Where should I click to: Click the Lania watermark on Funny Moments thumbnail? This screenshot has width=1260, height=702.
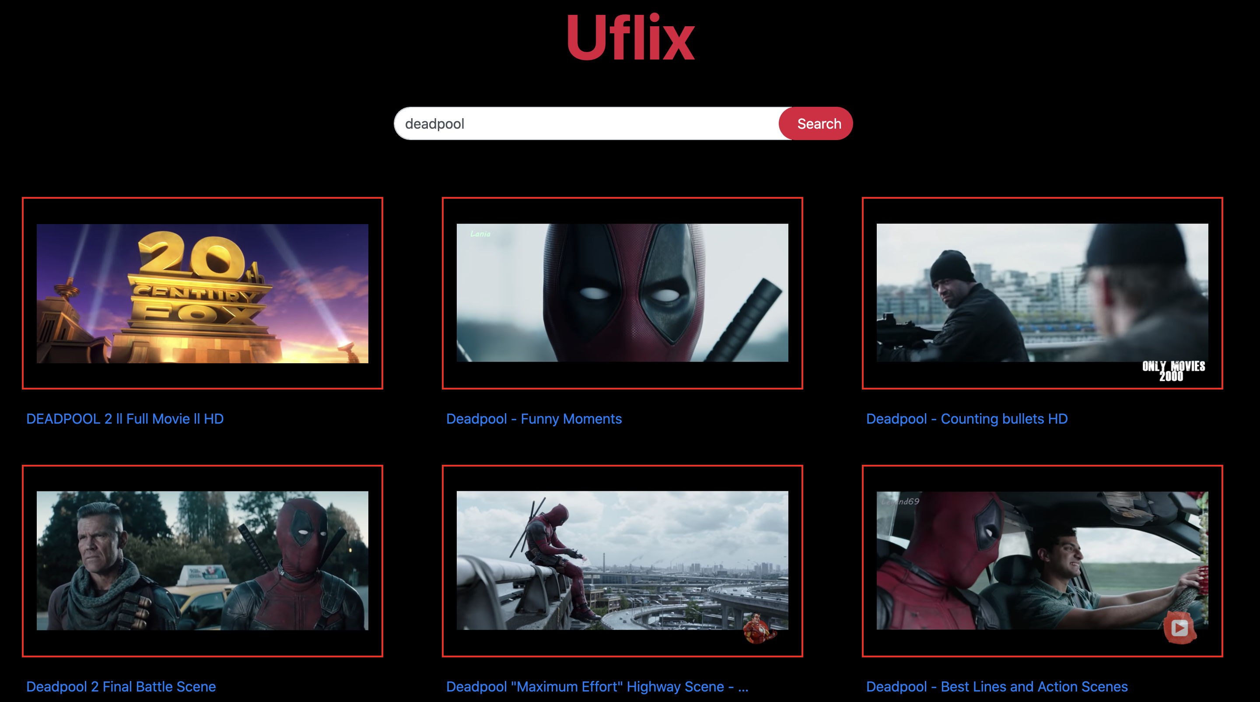pyautogui.click(x=480, y=234)
